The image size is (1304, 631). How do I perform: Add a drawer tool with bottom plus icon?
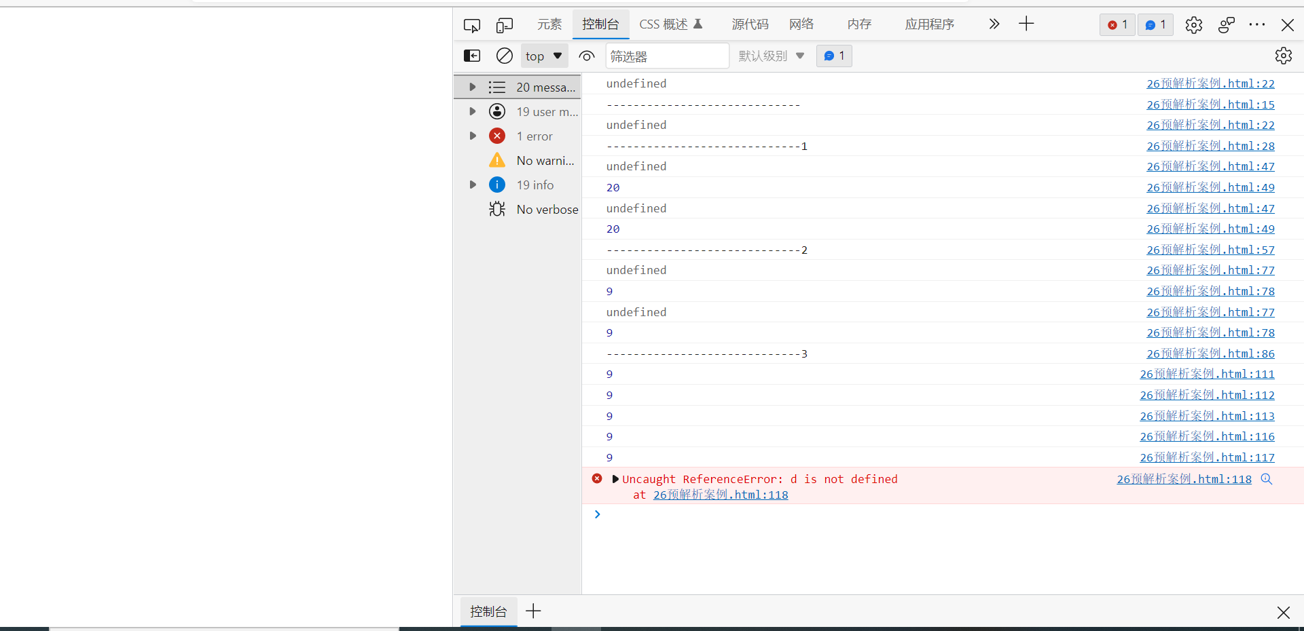(x=534, y=611)
